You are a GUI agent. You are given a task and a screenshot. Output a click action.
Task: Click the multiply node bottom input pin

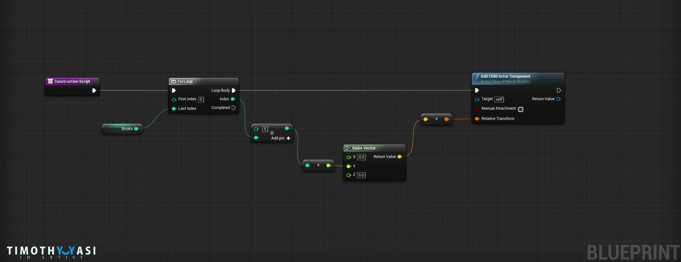click(256, 138)
